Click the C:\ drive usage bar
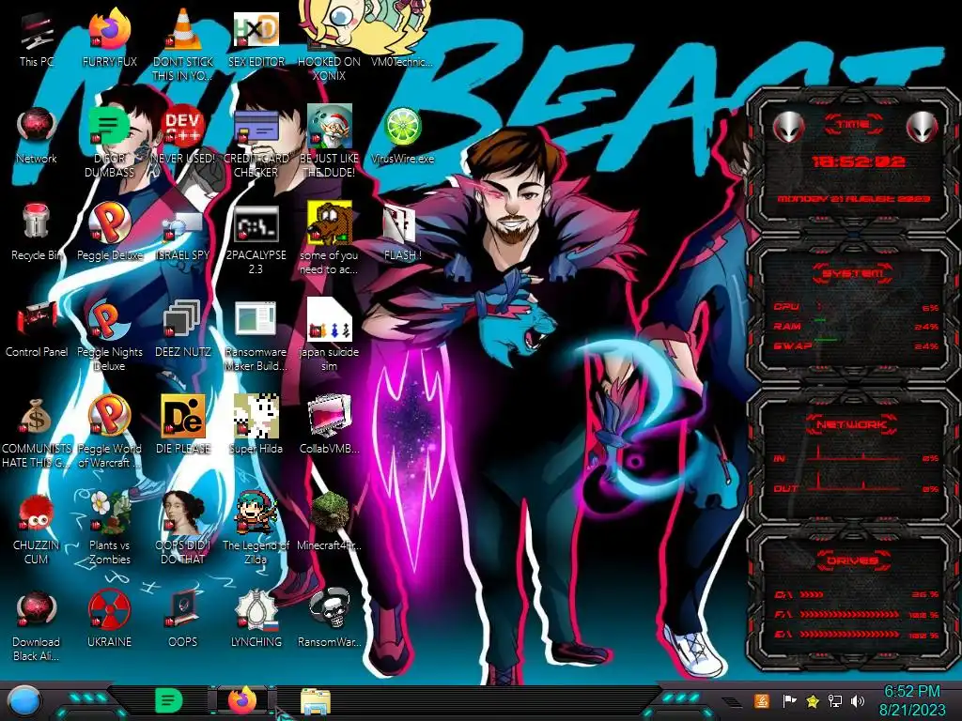 [x=812, y=594]
